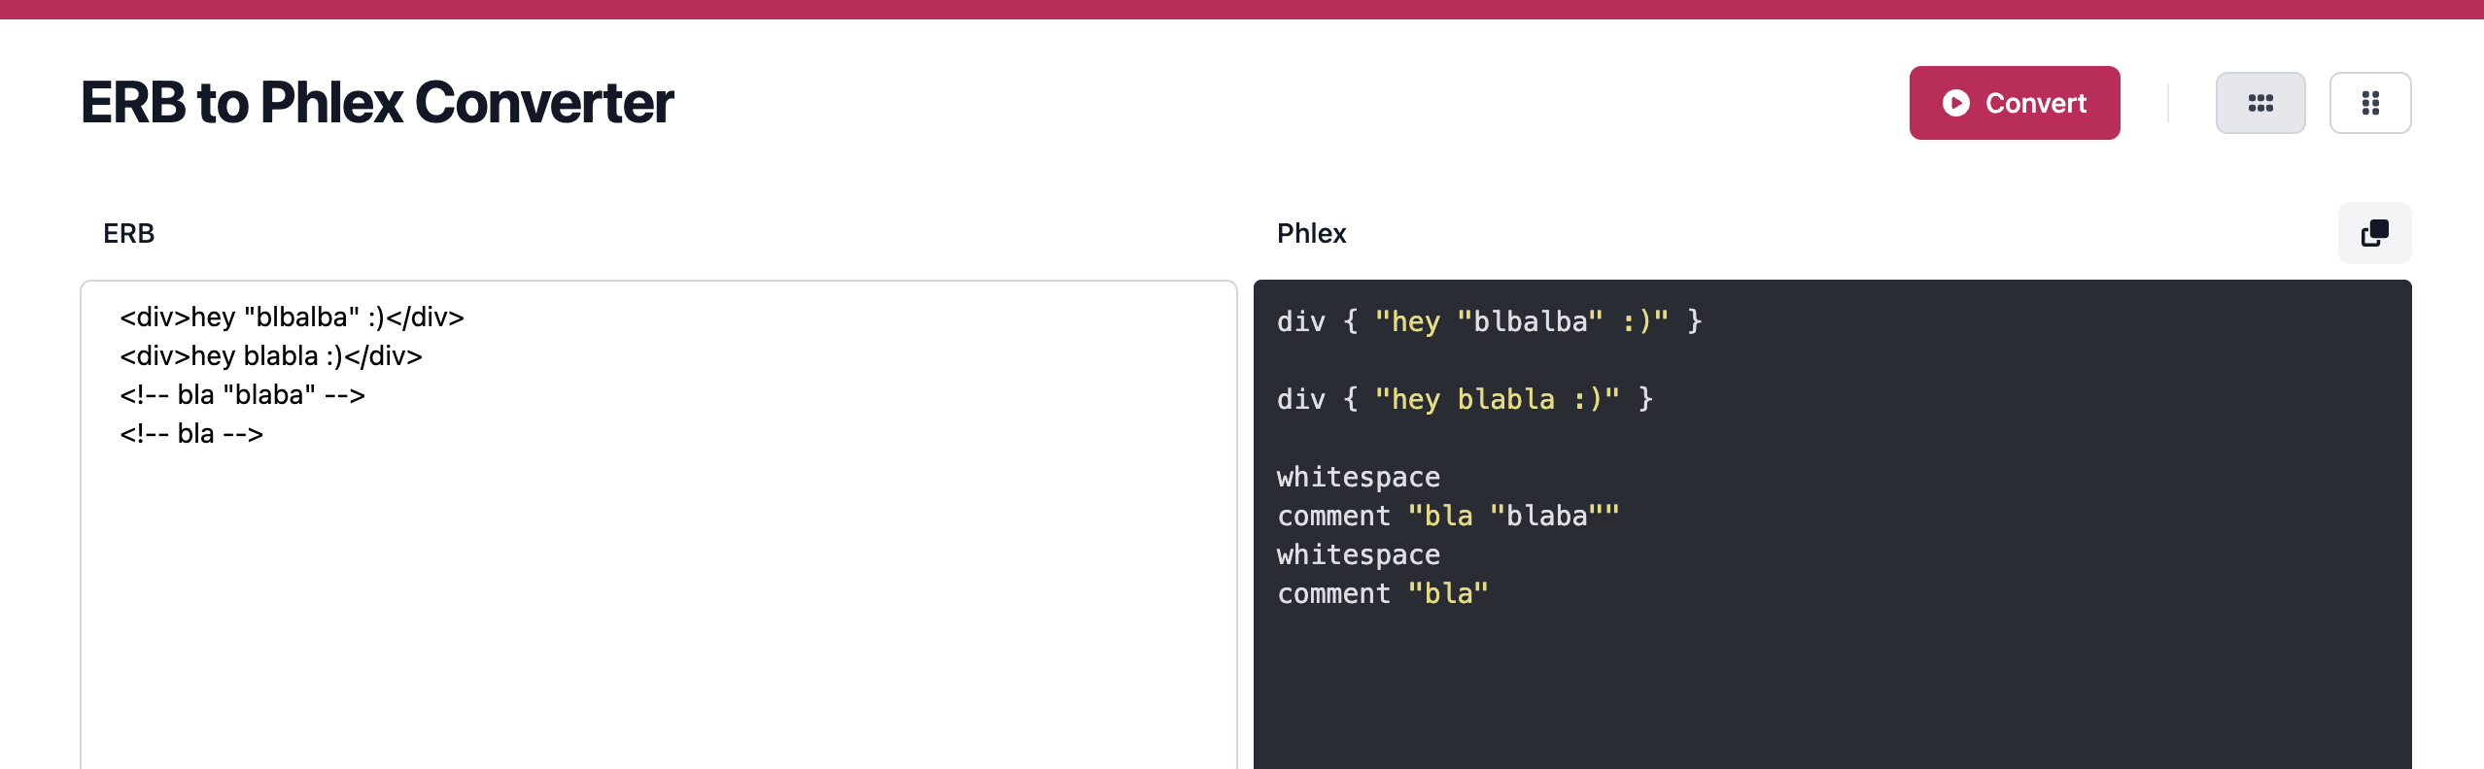Click the red banner at the top
Screen dimensions: 2484x769
pyautogui.click(x=1242, y=7)
